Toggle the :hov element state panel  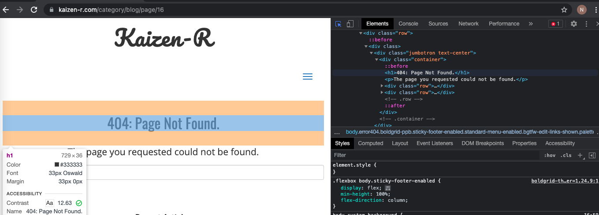click(550, 155)
